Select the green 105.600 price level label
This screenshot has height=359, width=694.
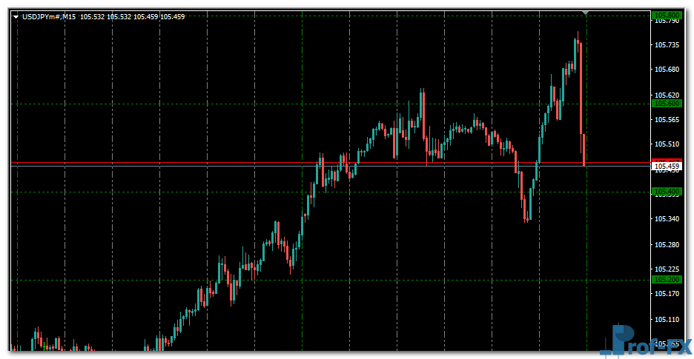(x=665, y=104)
